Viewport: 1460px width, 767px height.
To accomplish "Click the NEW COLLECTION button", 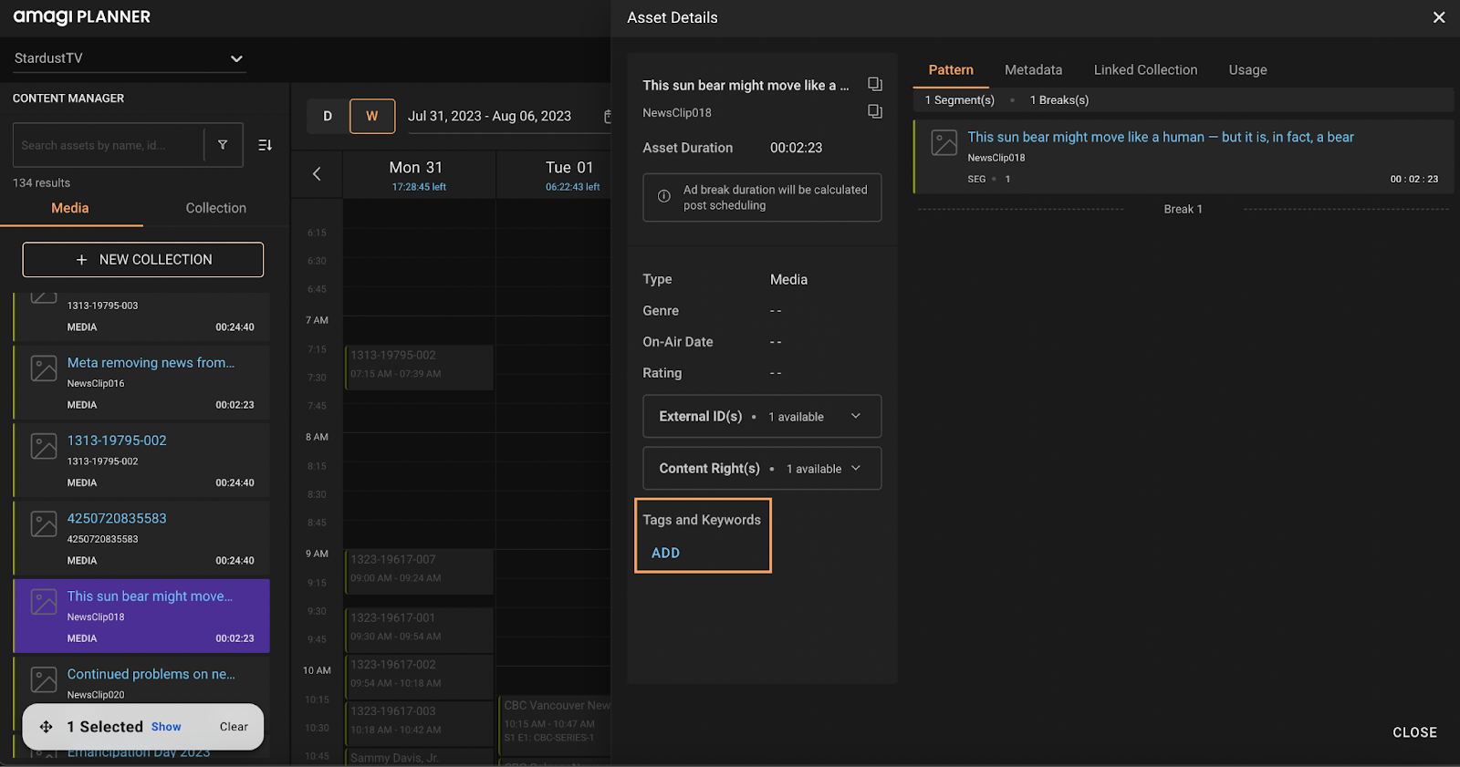I will click(x=143, y=260).
